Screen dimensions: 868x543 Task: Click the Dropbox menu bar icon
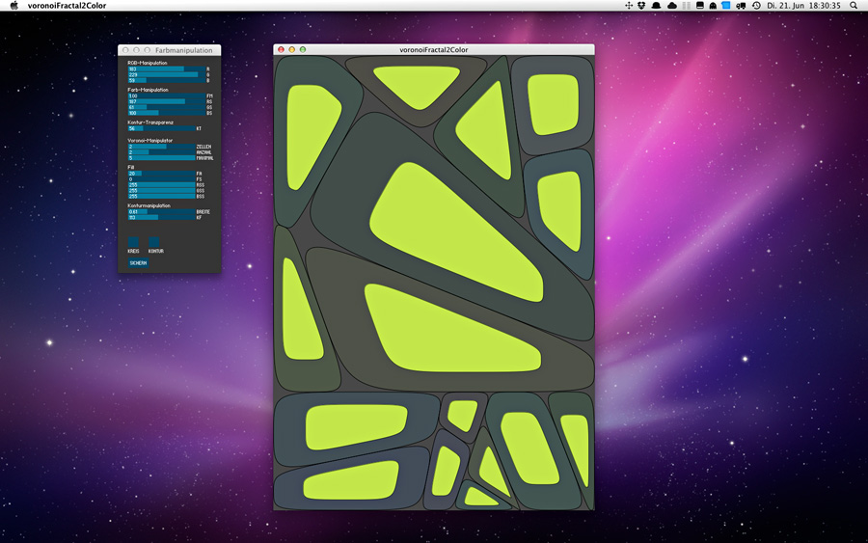642,6
